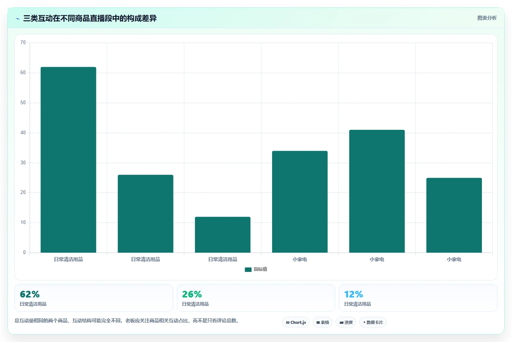Screen dimensions: 512x342
Task: Click the shortest bar valued 12
Action: point(222,235)
